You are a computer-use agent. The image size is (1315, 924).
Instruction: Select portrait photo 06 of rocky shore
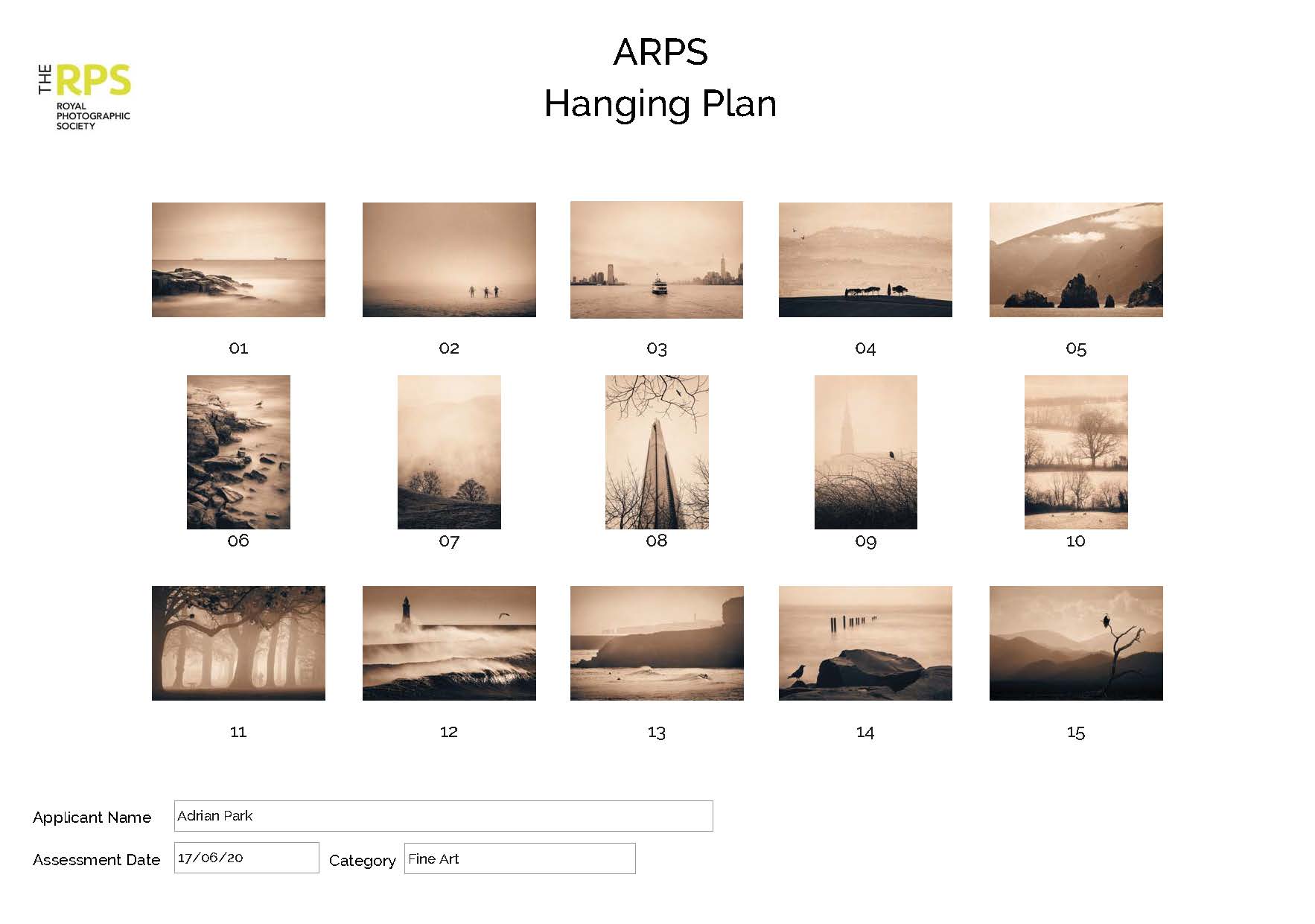click(238, 452)
